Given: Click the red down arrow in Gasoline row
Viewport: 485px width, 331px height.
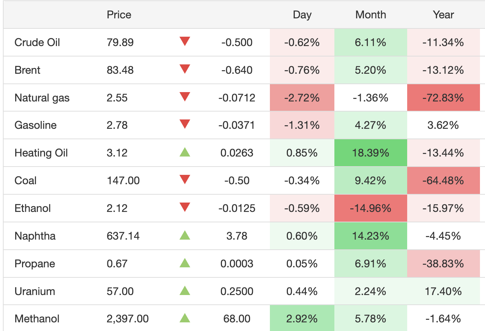Looking at the screenshot, I should [x=185, y=124].
